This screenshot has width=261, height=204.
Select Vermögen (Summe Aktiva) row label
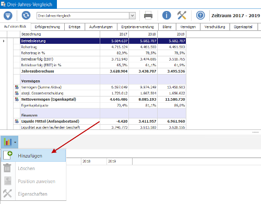tap(41, 87)
